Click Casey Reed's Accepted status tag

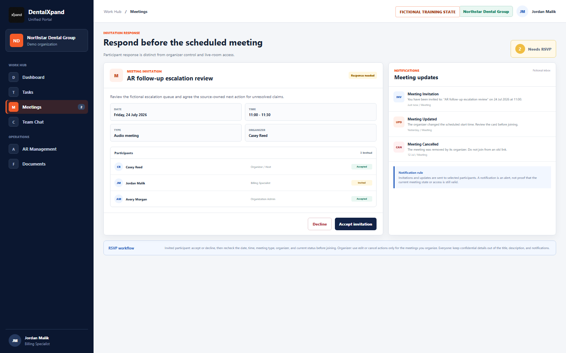362,167
